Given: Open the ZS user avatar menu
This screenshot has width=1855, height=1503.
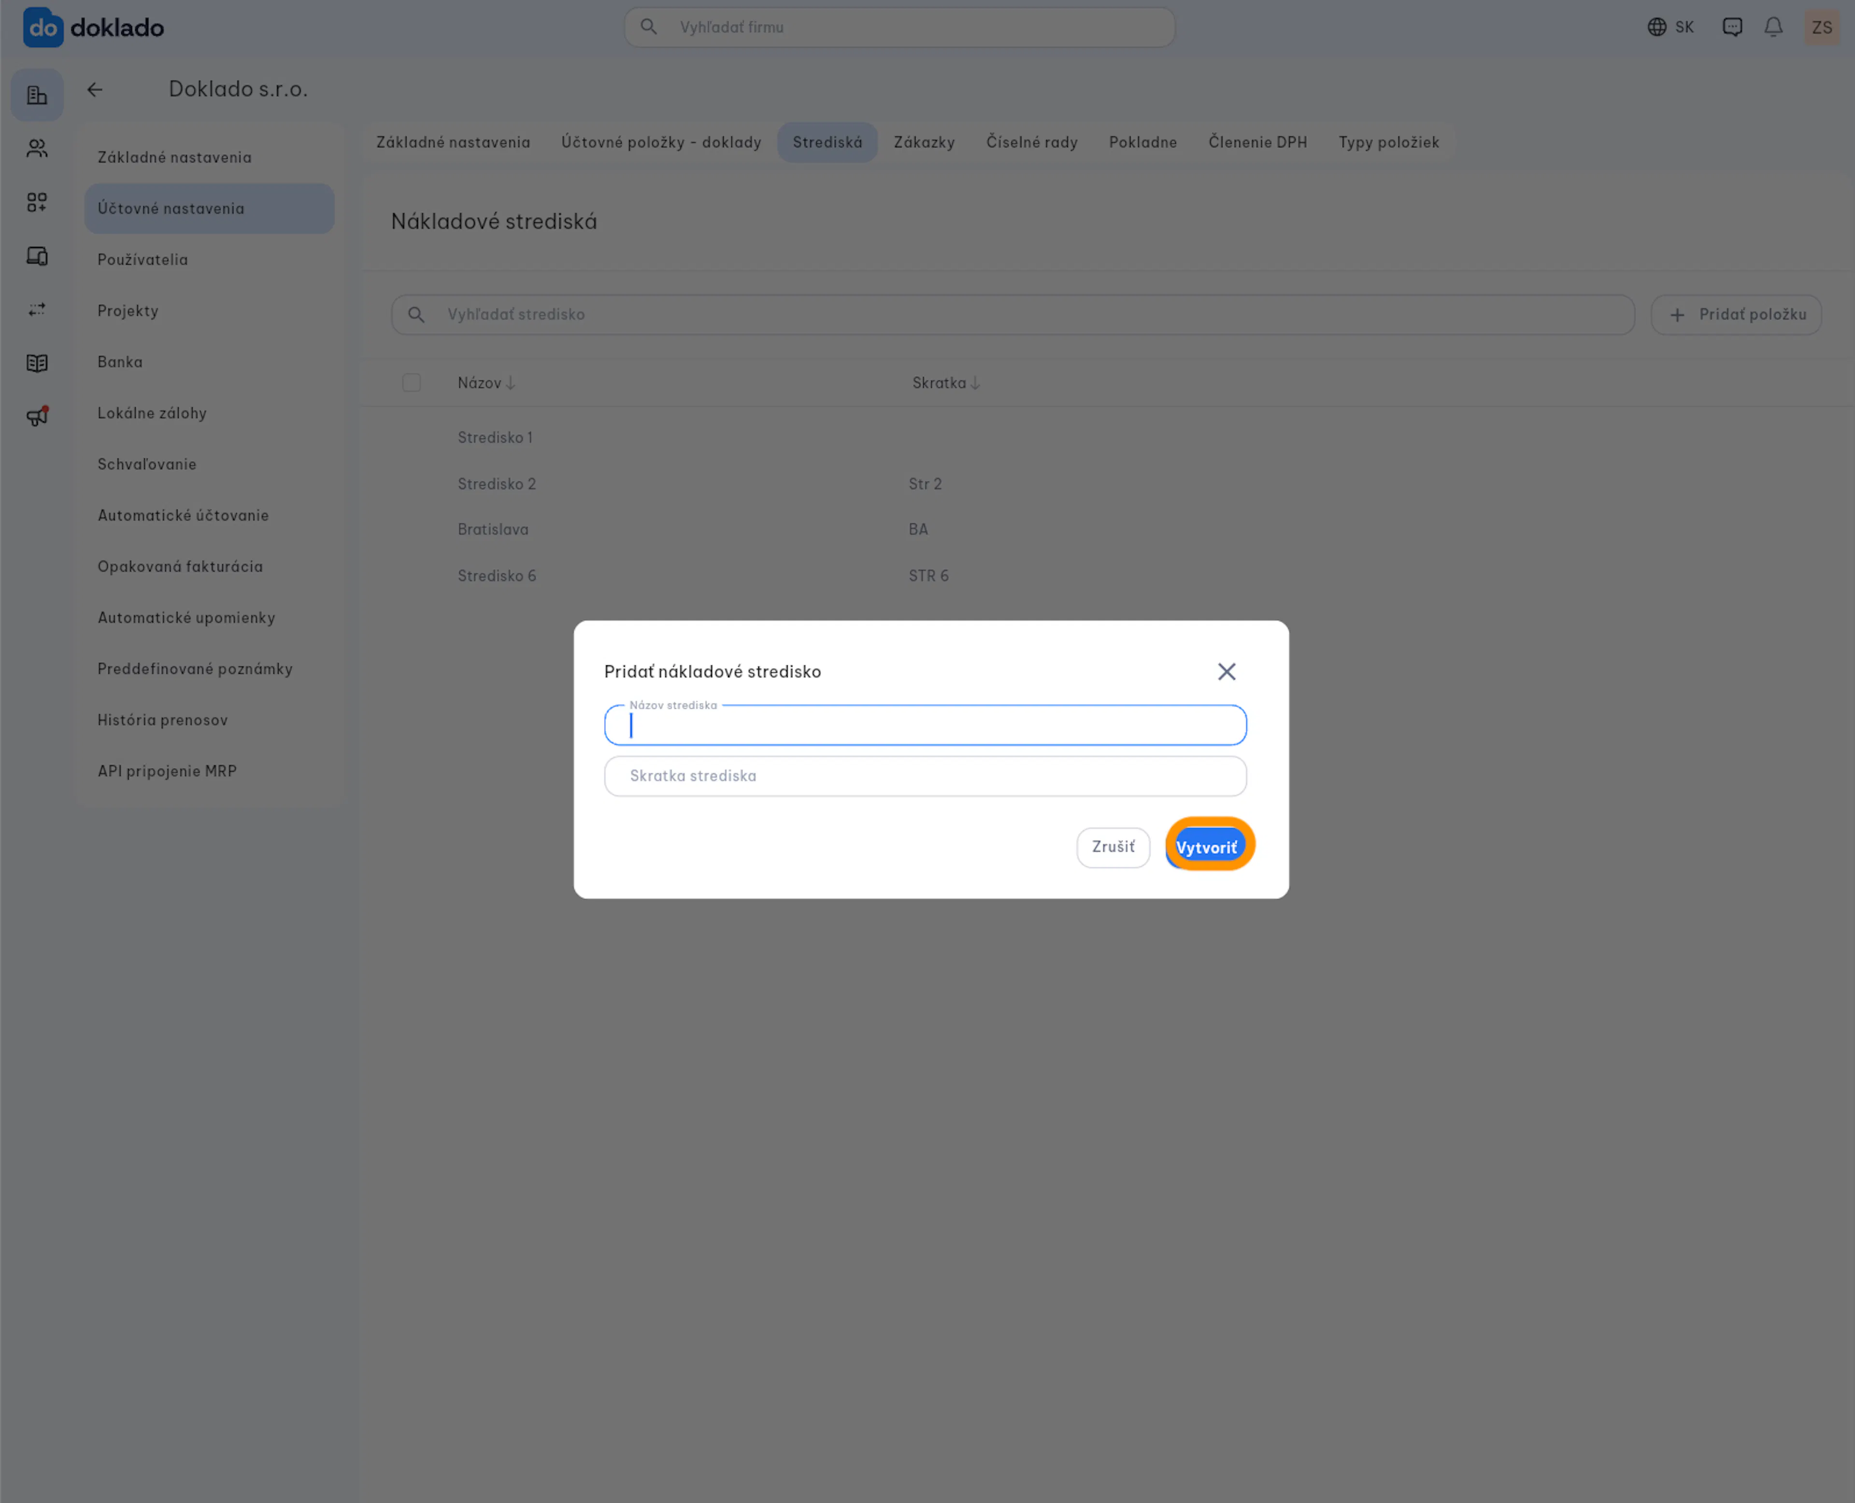Looking at the screenshot, I should pyautogui.click(x=1822, y=28).
